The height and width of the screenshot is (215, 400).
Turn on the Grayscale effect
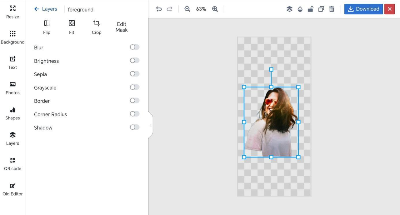(135, 87)
